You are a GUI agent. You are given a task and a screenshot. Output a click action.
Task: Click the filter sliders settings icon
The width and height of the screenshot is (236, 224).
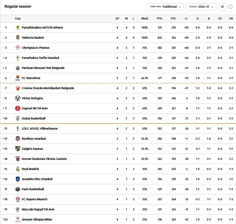[222, 7]
